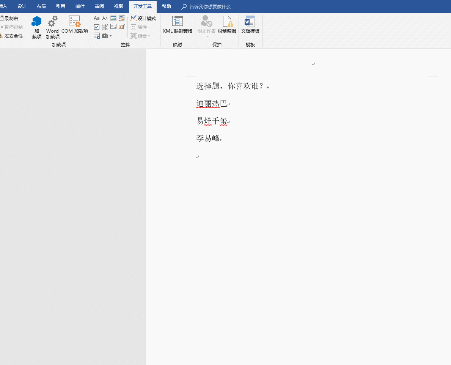Switch to the 引用 tab

[60, 6]
